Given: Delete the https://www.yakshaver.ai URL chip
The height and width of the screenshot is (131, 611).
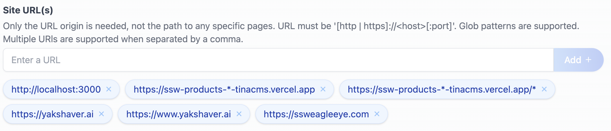Looking at the screenshot, I should click(239, 114).
